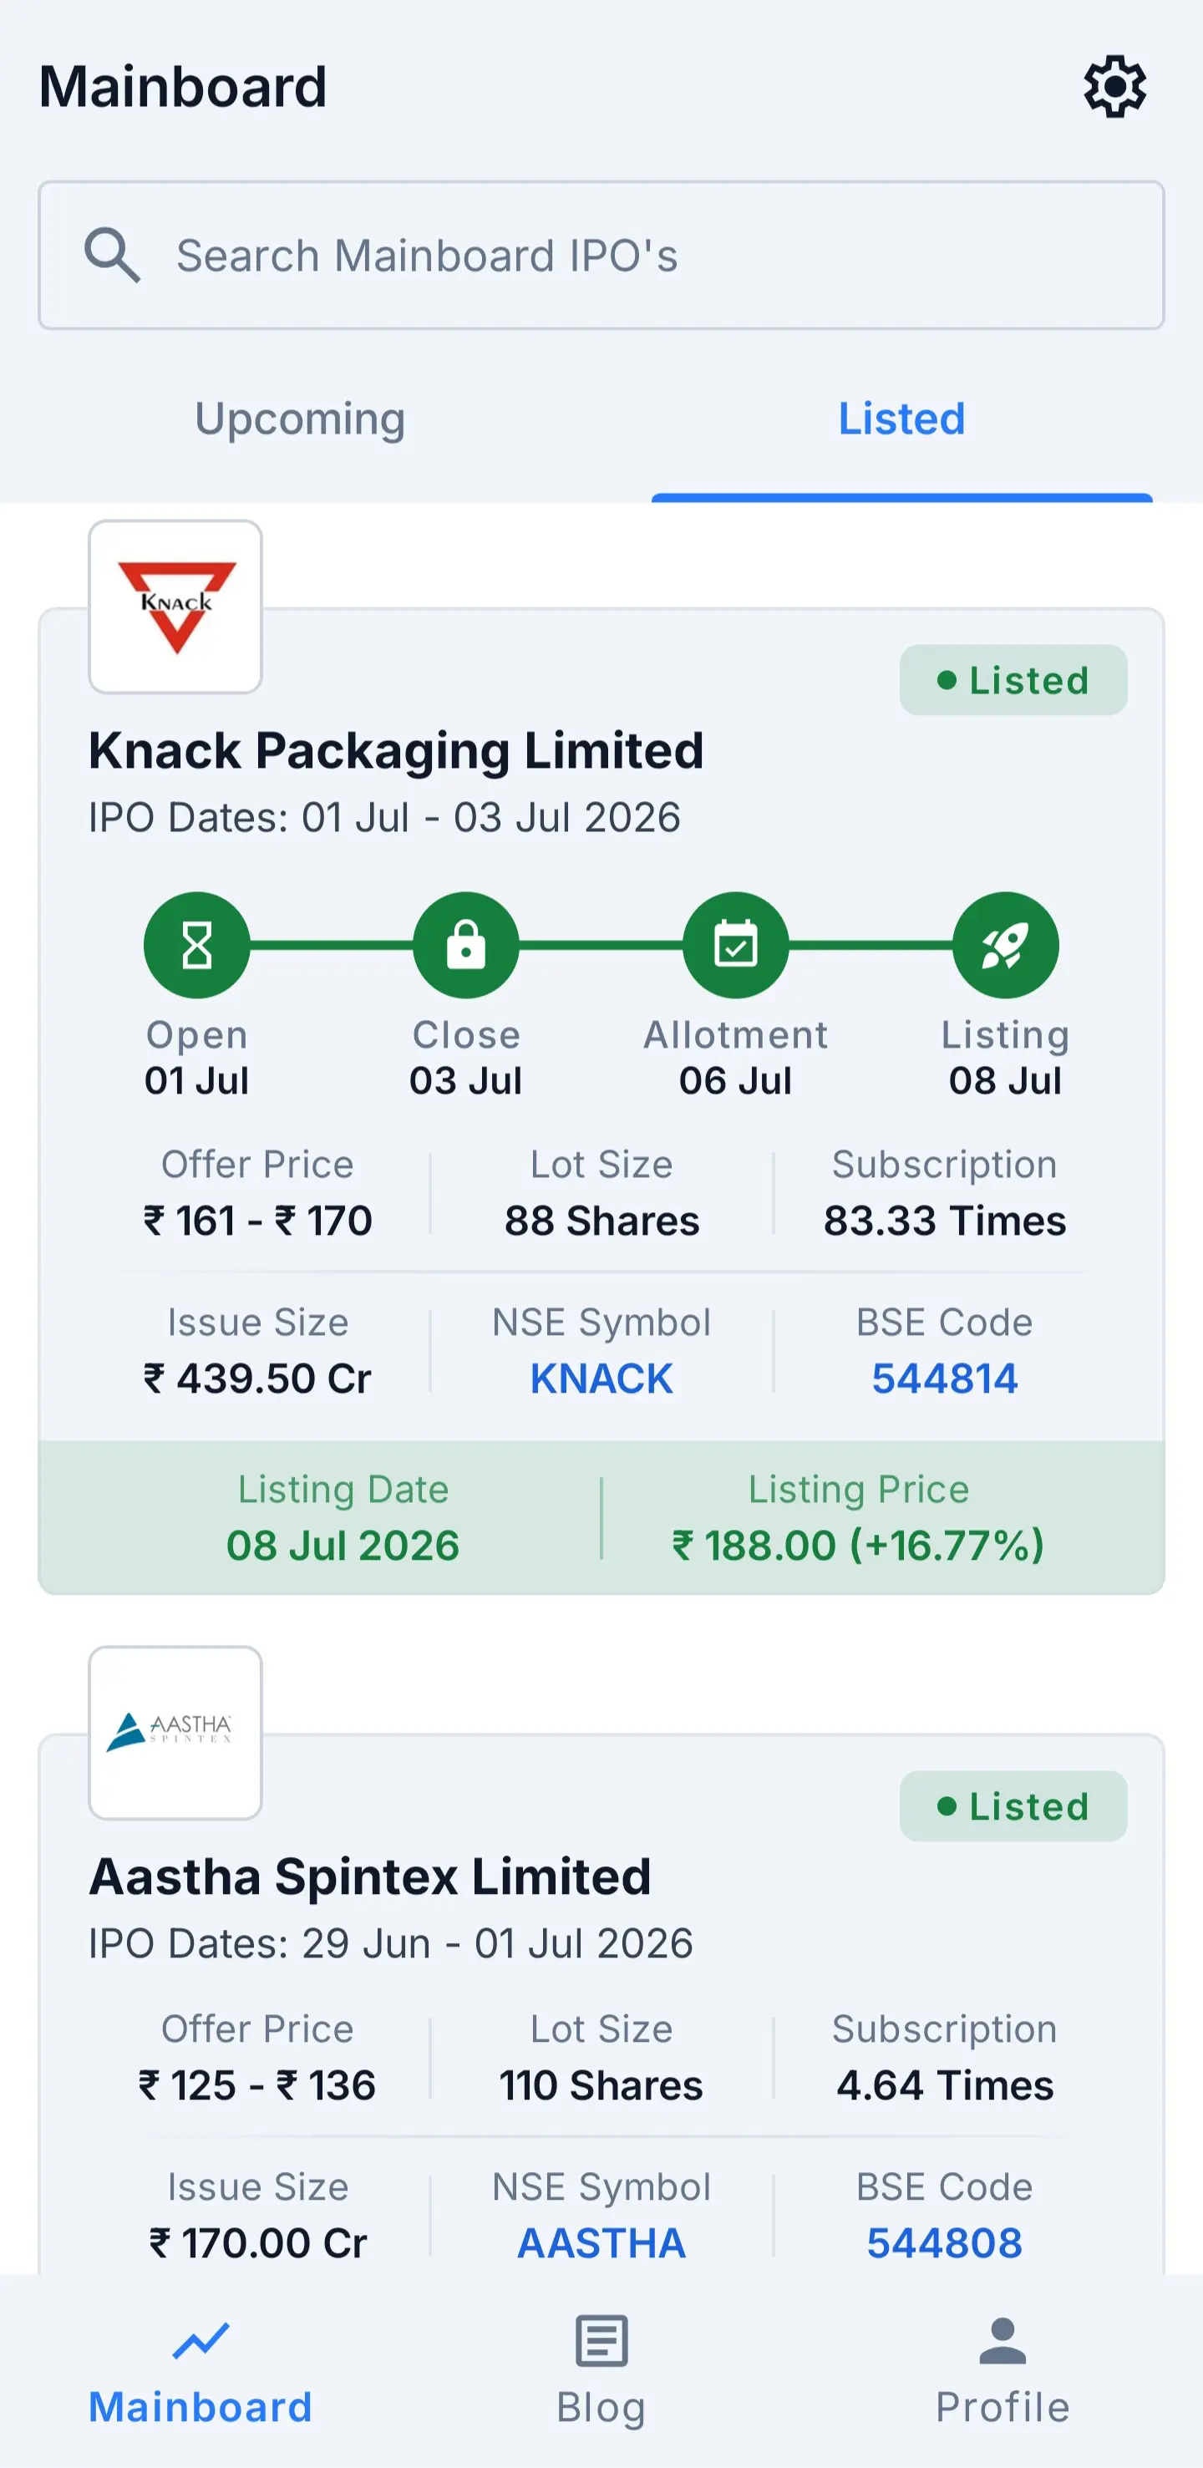The height and width of the screenshot is (2468, 1203).
Task: Open Aastha Spintex Limited card title
Action: click(370, 1876)
